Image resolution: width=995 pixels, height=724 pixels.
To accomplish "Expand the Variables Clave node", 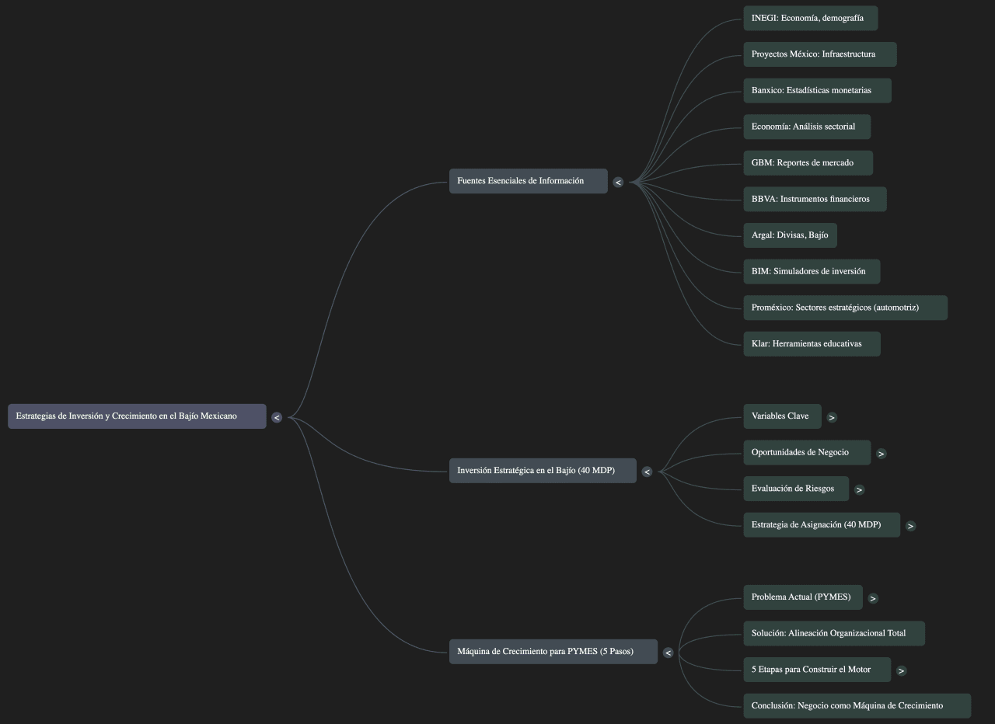I will click(832, 417).
